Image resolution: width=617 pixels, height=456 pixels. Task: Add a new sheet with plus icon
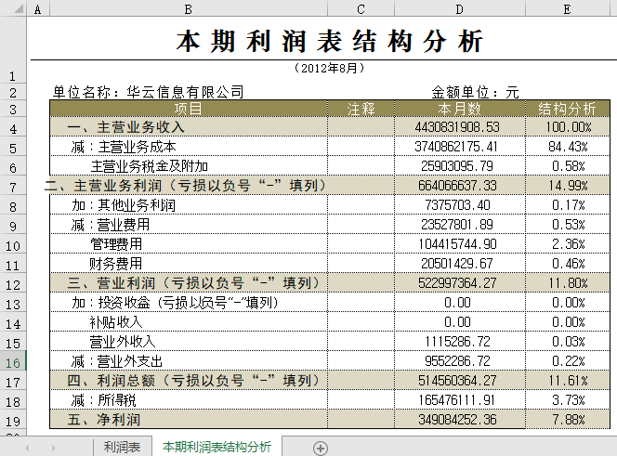pyautogui.click(x=321, y=448)
